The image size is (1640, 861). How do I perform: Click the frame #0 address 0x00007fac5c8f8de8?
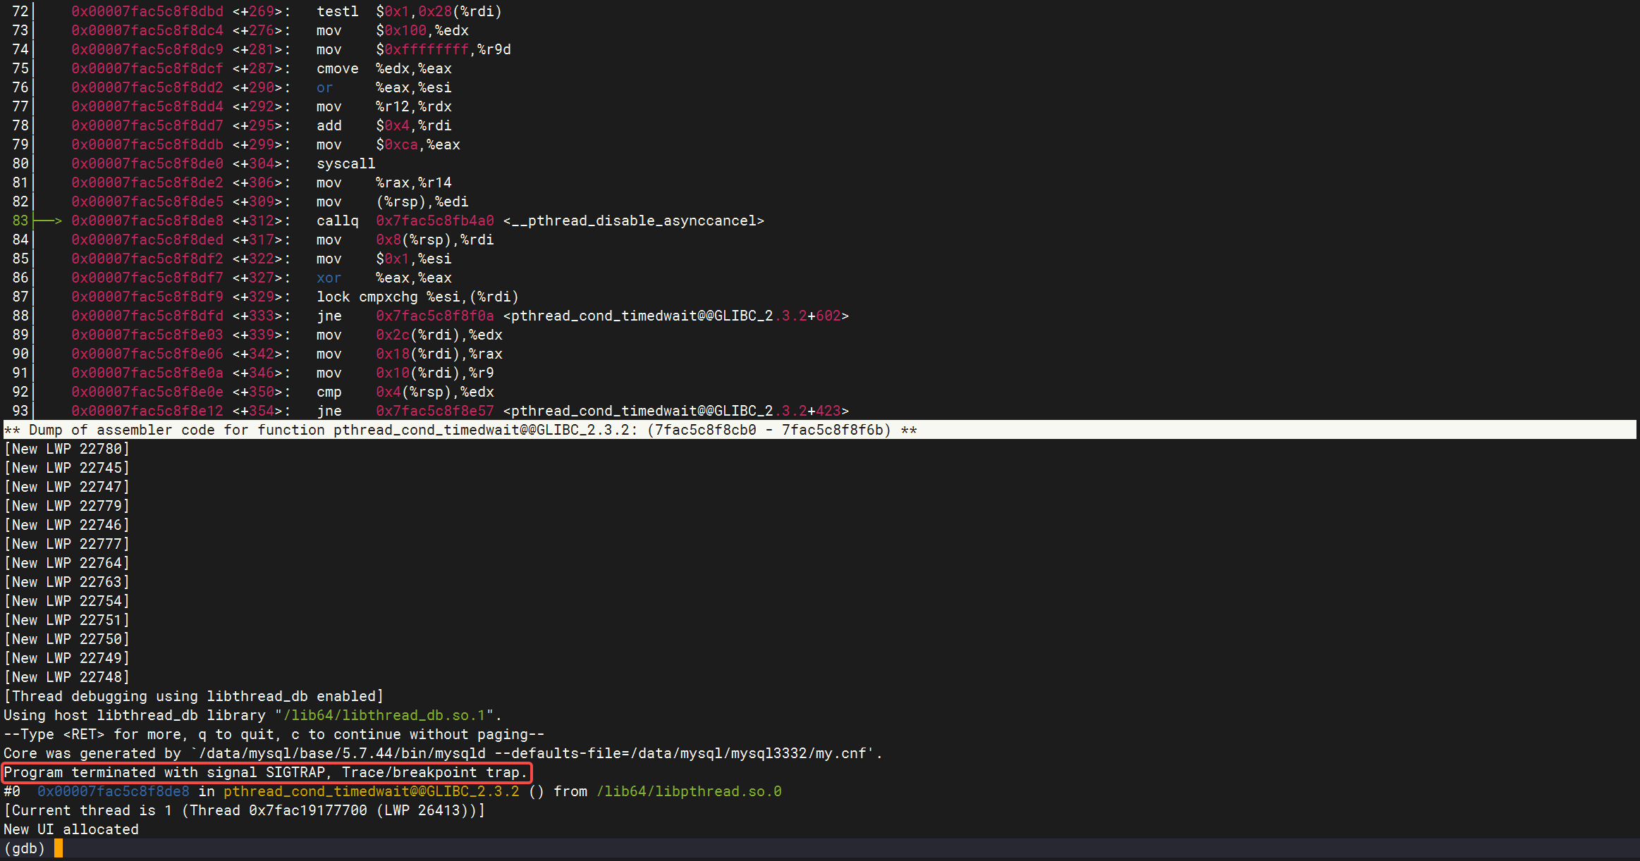(113, 792)
